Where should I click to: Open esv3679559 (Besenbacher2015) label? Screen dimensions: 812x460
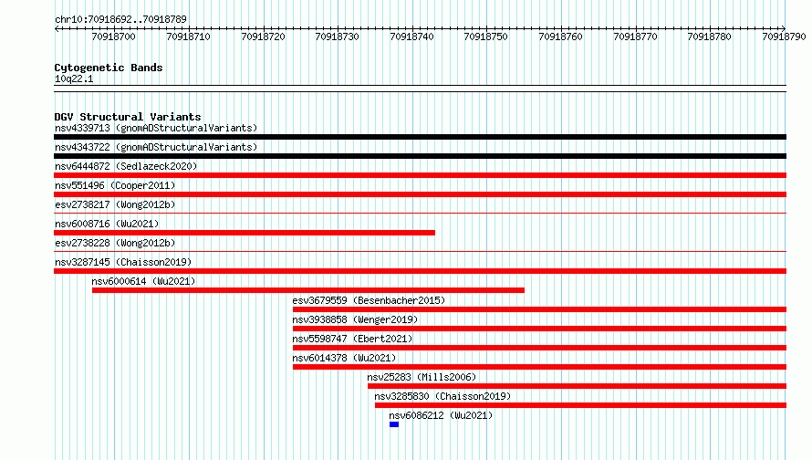click(x=369, y=300)
